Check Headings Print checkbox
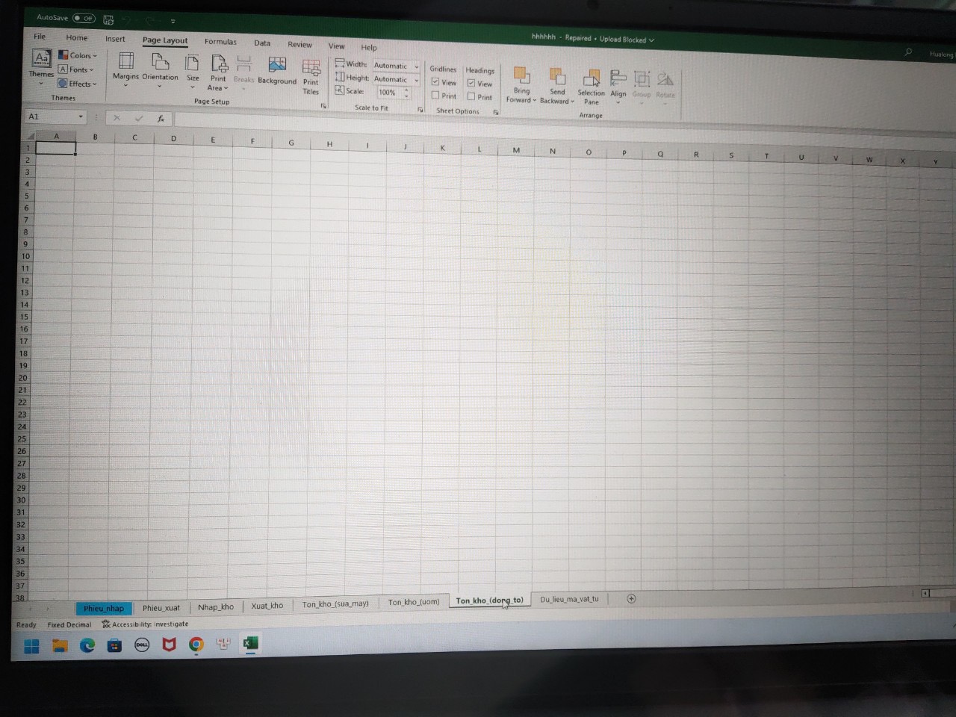The height and width of the screenshot is (717, 956). [471, 96]
